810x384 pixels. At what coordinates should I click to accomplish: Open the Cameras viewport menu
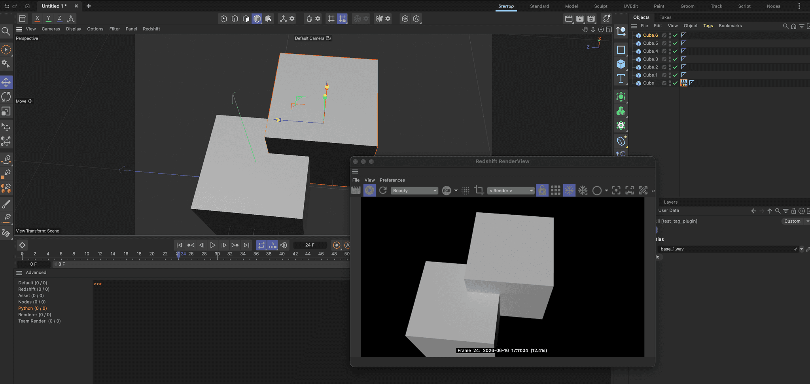pyautogui.click(x=51, y=29)
